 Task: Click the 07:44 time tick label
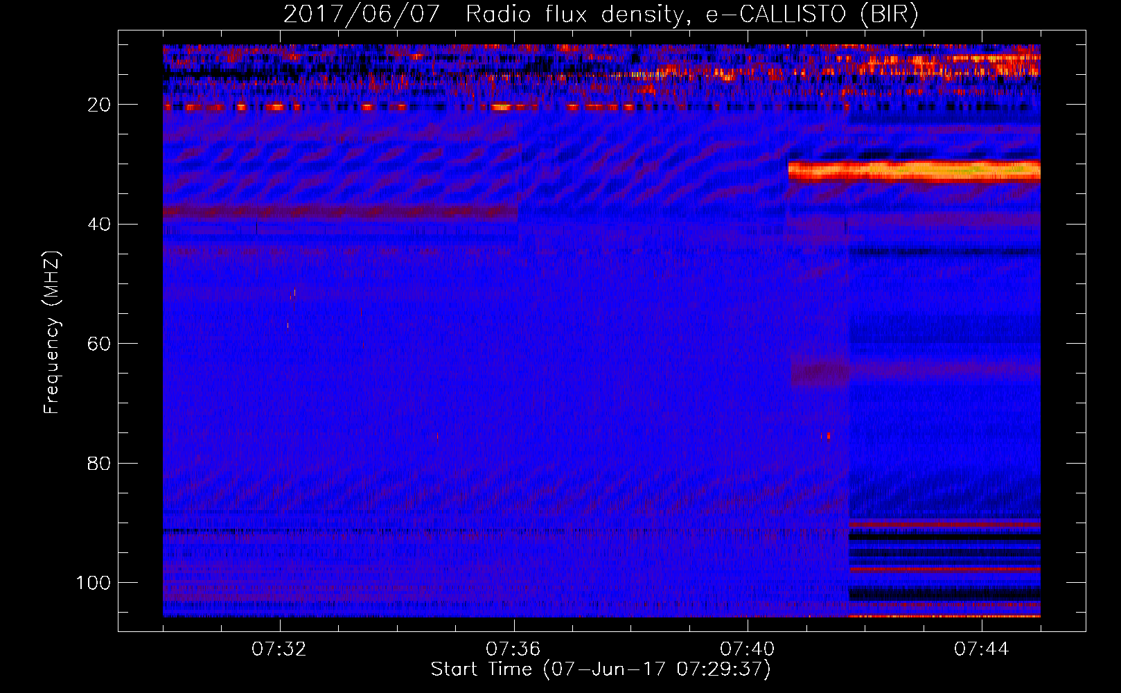pos(982,649)
